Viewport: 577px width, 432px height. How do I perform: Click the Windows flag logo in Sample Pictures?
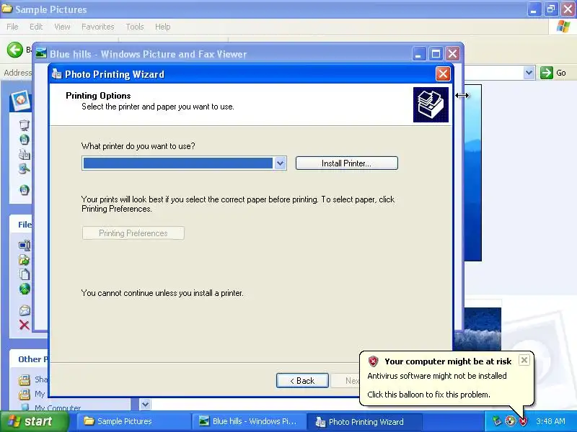click(x=563, y=27)
